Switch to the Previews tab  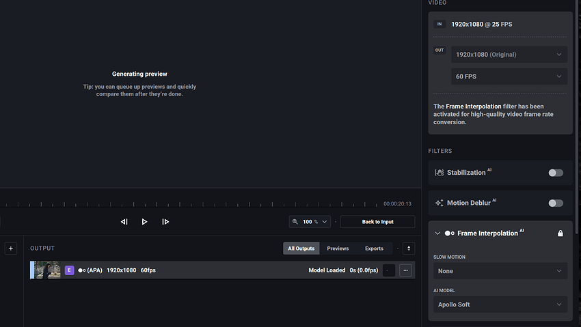338,248
